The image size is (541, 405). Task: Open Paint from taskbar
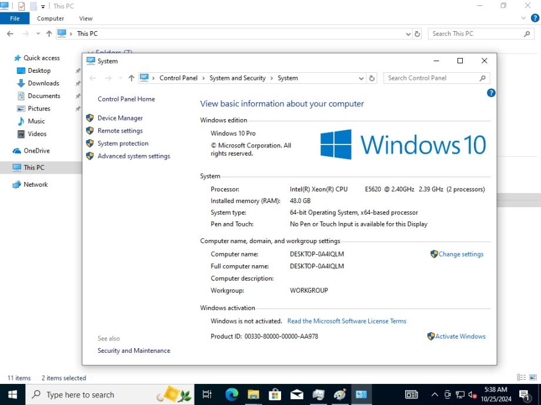pos(340,394)
